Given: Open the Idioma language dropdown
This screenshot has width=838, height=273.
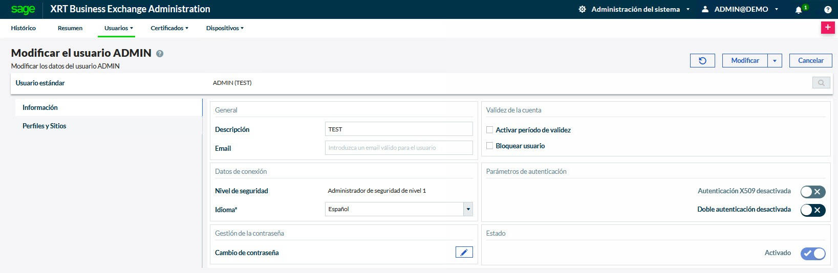Looking at the screenshot, I should (x=467, y=209).
